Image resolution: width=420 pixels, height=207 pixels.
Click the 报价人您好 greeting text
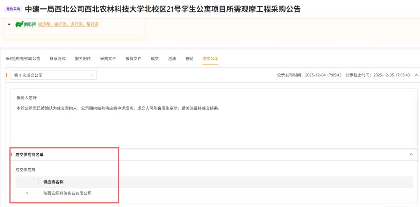click(27, 97)
